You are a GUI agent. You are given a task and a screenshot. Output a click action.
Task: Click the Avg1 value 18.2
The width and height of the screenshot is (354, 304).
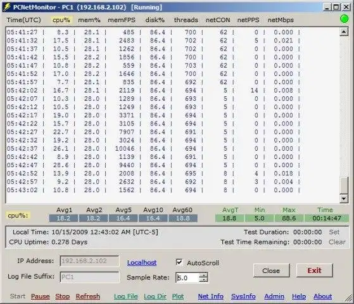(63, 218)
